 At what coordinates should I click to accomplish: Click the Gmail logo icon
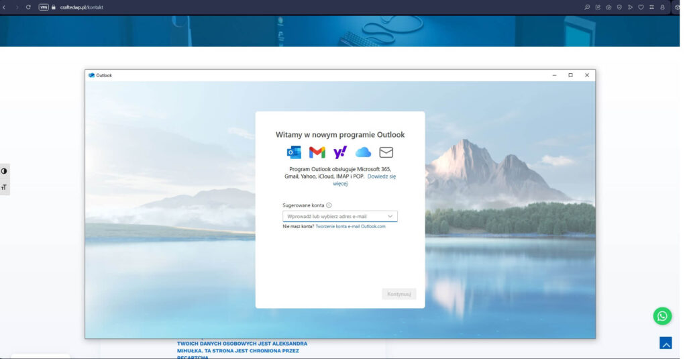click(x=317, y=152)
